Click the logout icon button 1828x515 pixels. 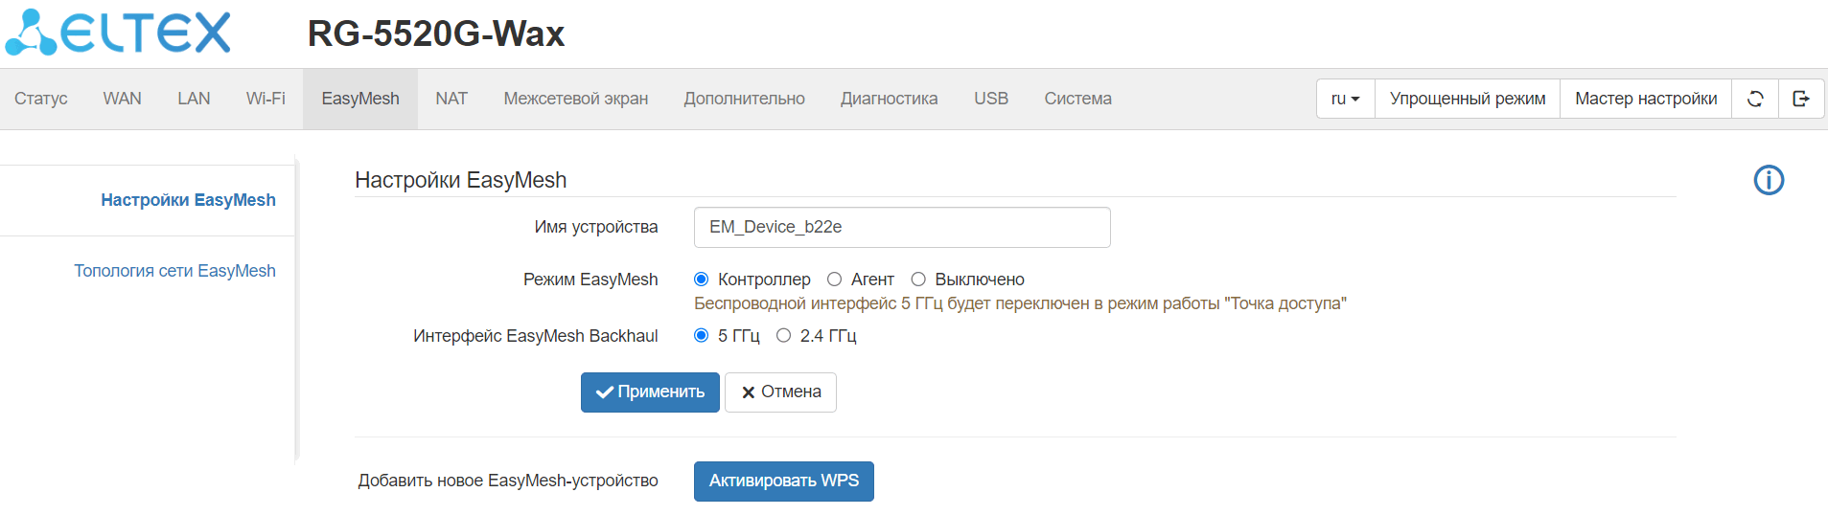click(1801, 99)
